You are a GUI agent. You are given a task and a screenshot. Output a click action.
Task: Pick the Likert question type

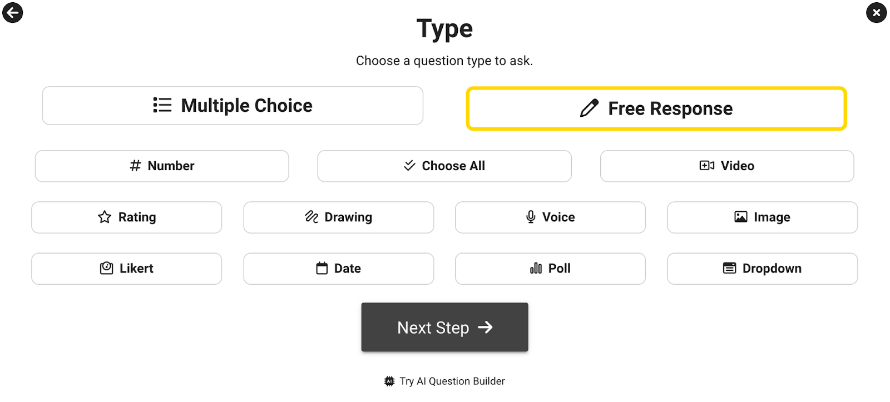pyautogui.click(x=127, y=269)
